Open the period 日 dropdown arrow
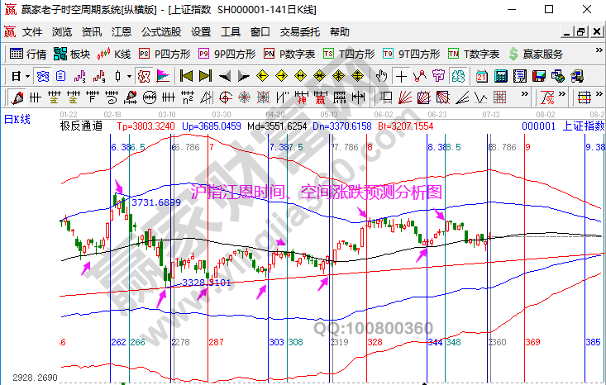Screen dimensions: 606x385 coord(27,76)
